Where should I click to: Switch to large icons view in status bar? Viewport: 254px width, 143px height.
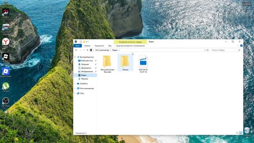(241, 133)
